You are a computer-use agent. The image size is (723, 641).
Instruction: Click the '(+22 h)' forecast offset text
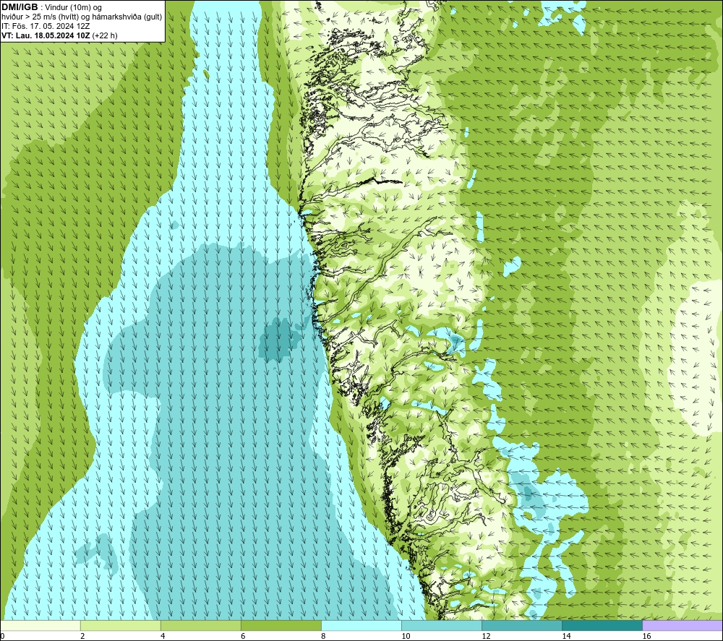(105, 35)
